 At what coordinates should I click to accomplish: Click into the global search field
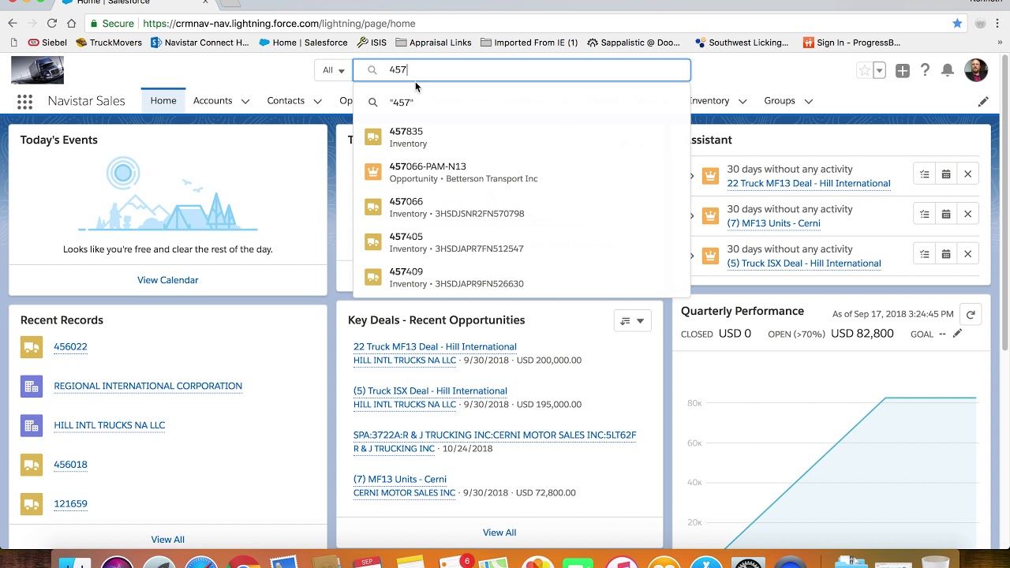pos(522,70)
